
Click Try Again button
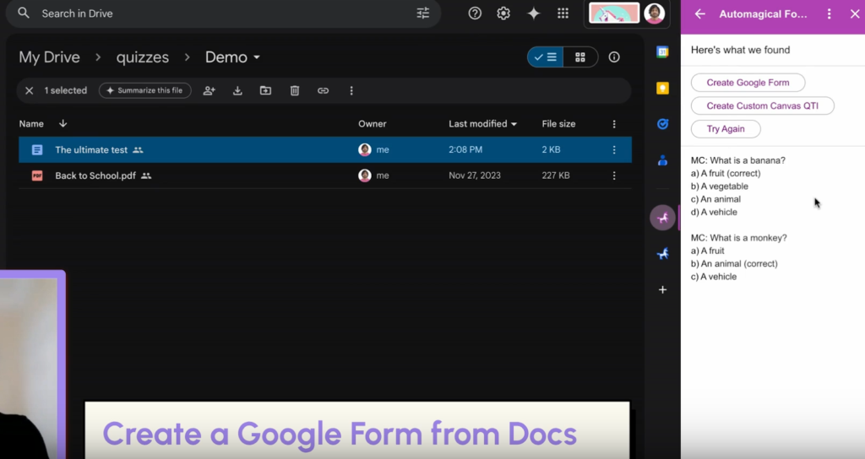click(726, 129)
